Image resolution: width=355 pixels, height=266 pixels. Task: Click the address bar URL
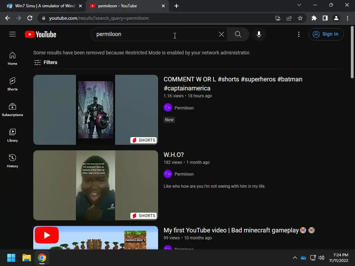click(99, 18)
